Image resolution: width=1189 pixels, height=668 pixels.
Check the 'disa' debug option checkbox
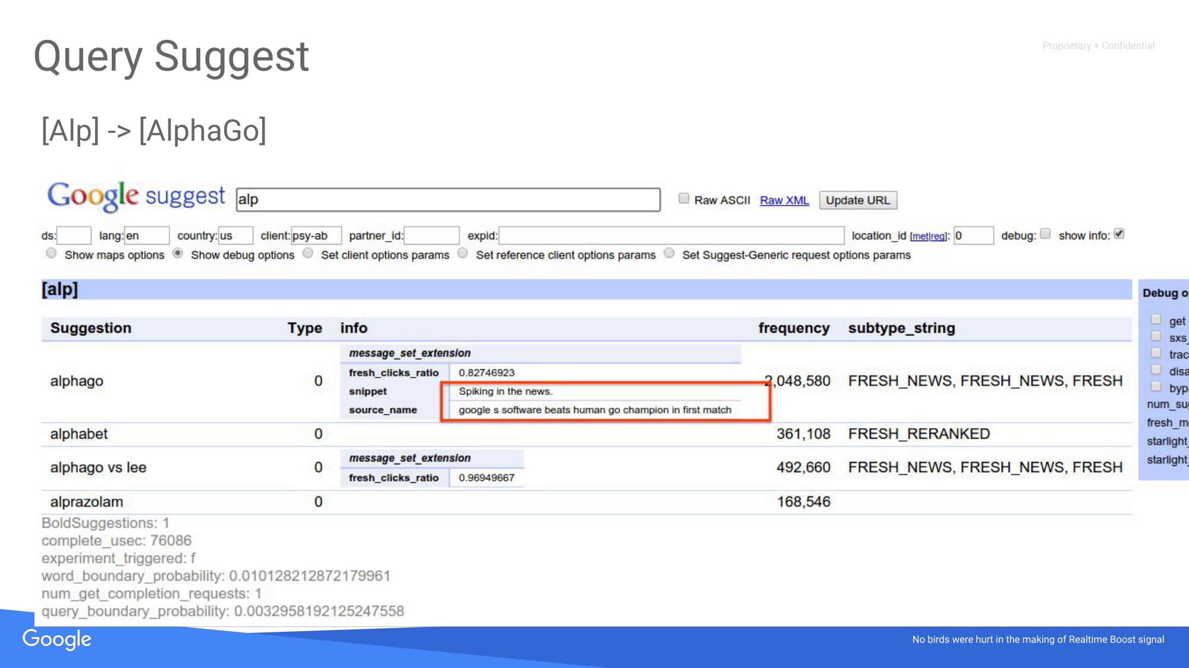(x=1156, y=369)
